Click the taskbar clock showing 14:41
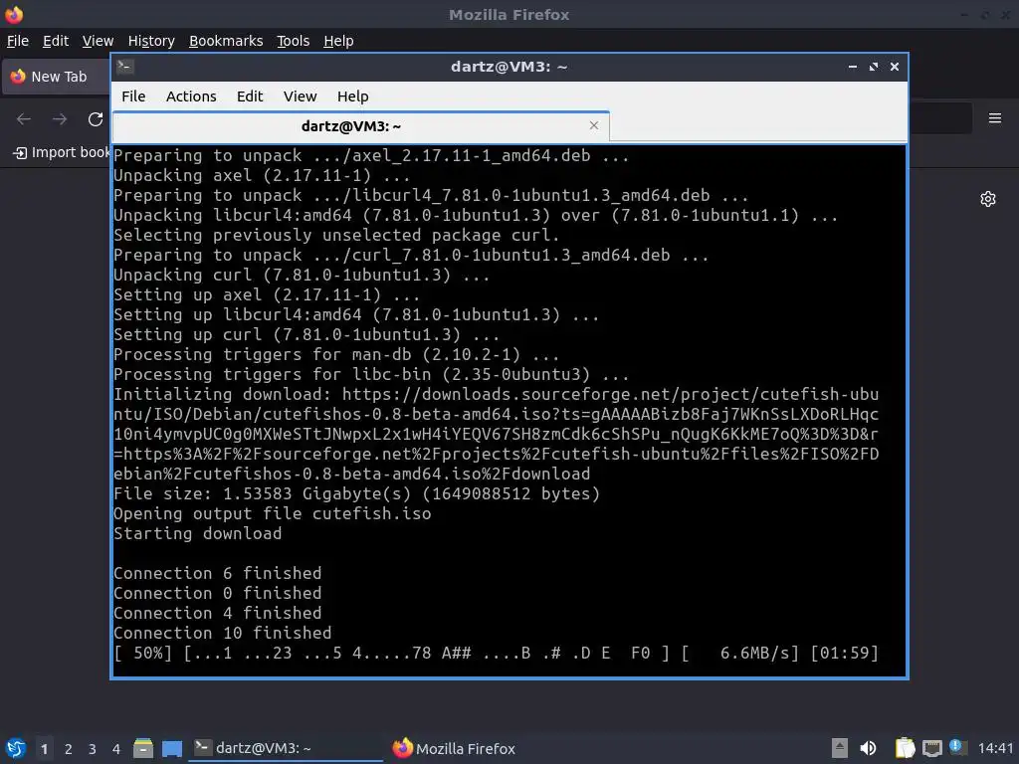This screenshot has height=764, width=1019. (x=995, y=748)
